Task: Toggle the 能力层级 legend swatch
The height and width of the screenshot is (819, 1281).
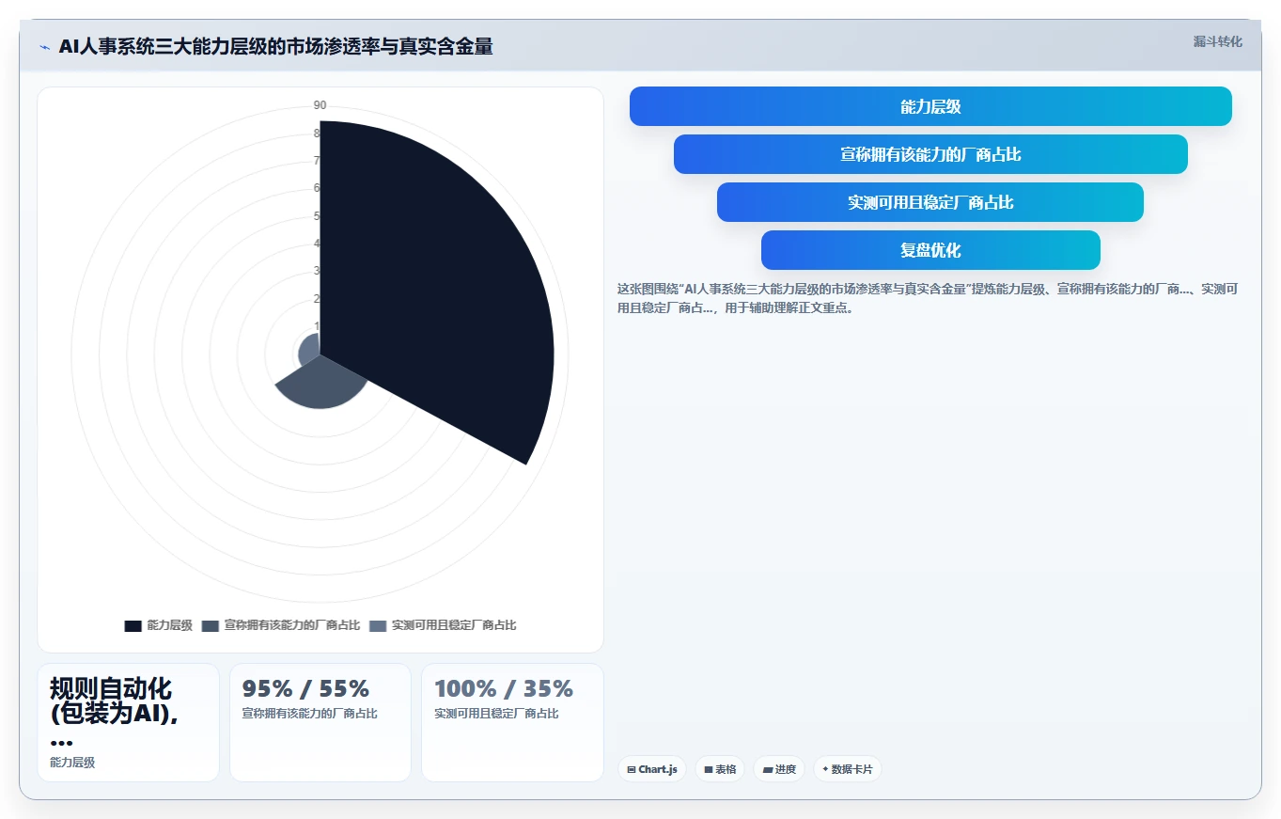Action: pyautogui.click(x=133, y=626)
